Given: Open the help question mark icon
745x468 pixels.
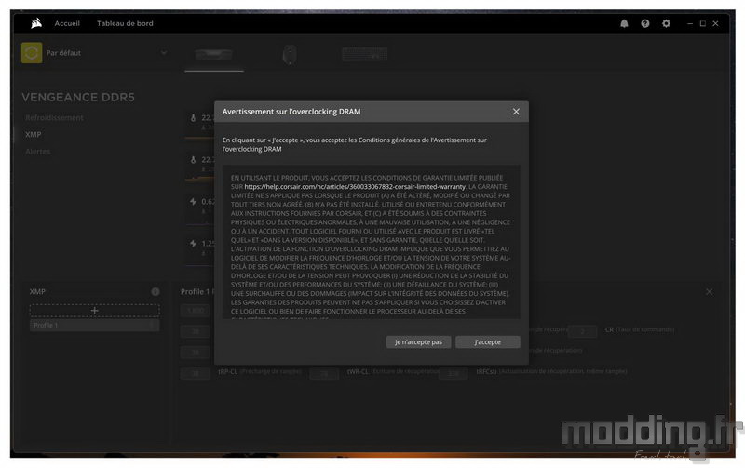Looking at the screenshot, I should coord(644,23).
